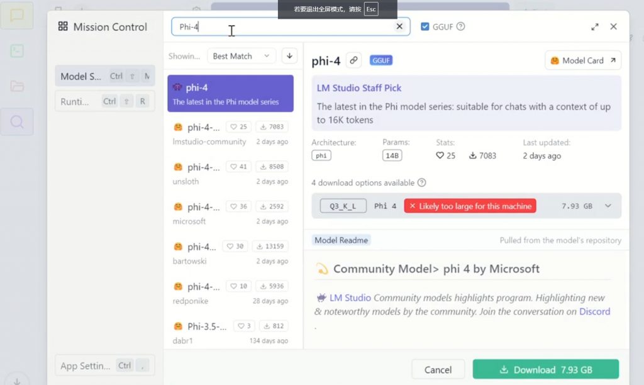
Task: Switch to the Model Search tab
Action: (105, 76)
